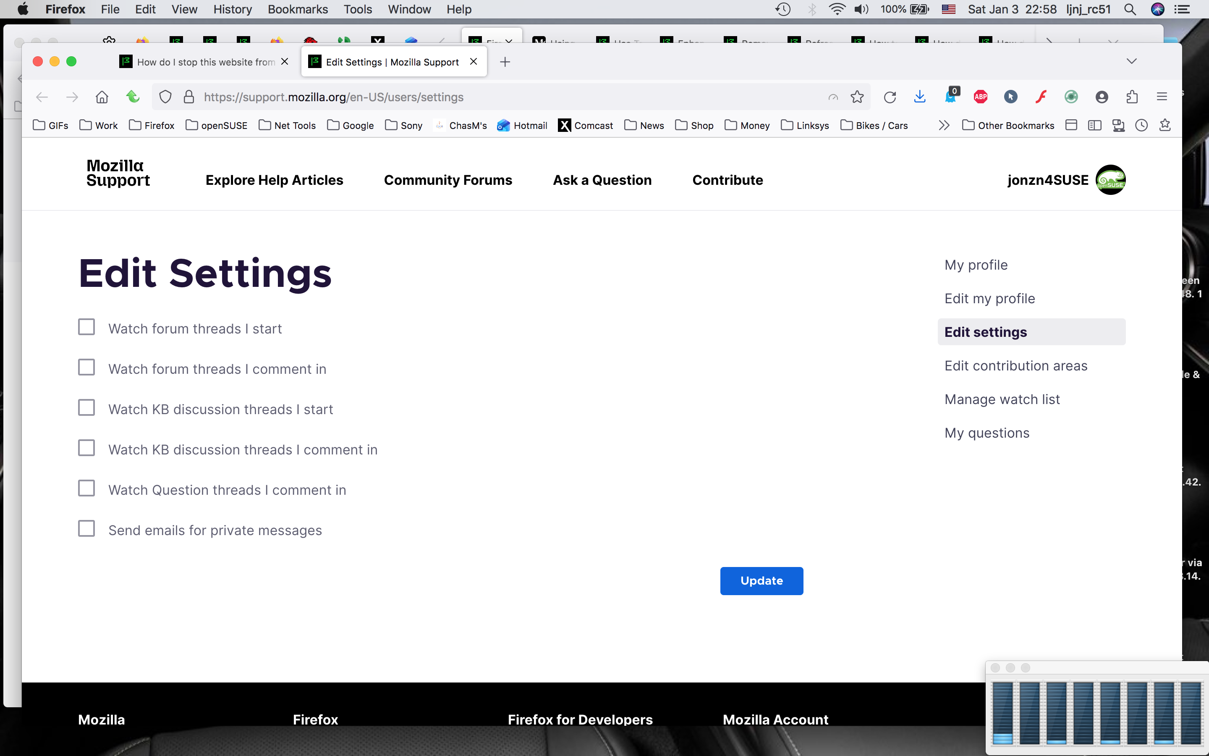Expand the list all tabs chevron
The image size is (1209, 756).
click(1132, 61)
